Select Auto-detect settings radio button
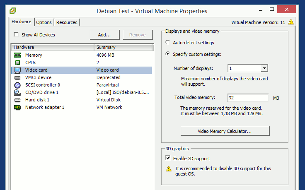 pos(168,42)
